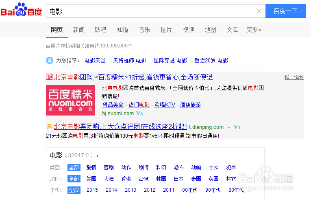Screen dimensions: 311x199
Task: Filter region by 泰国
Action: pos(196,179)
